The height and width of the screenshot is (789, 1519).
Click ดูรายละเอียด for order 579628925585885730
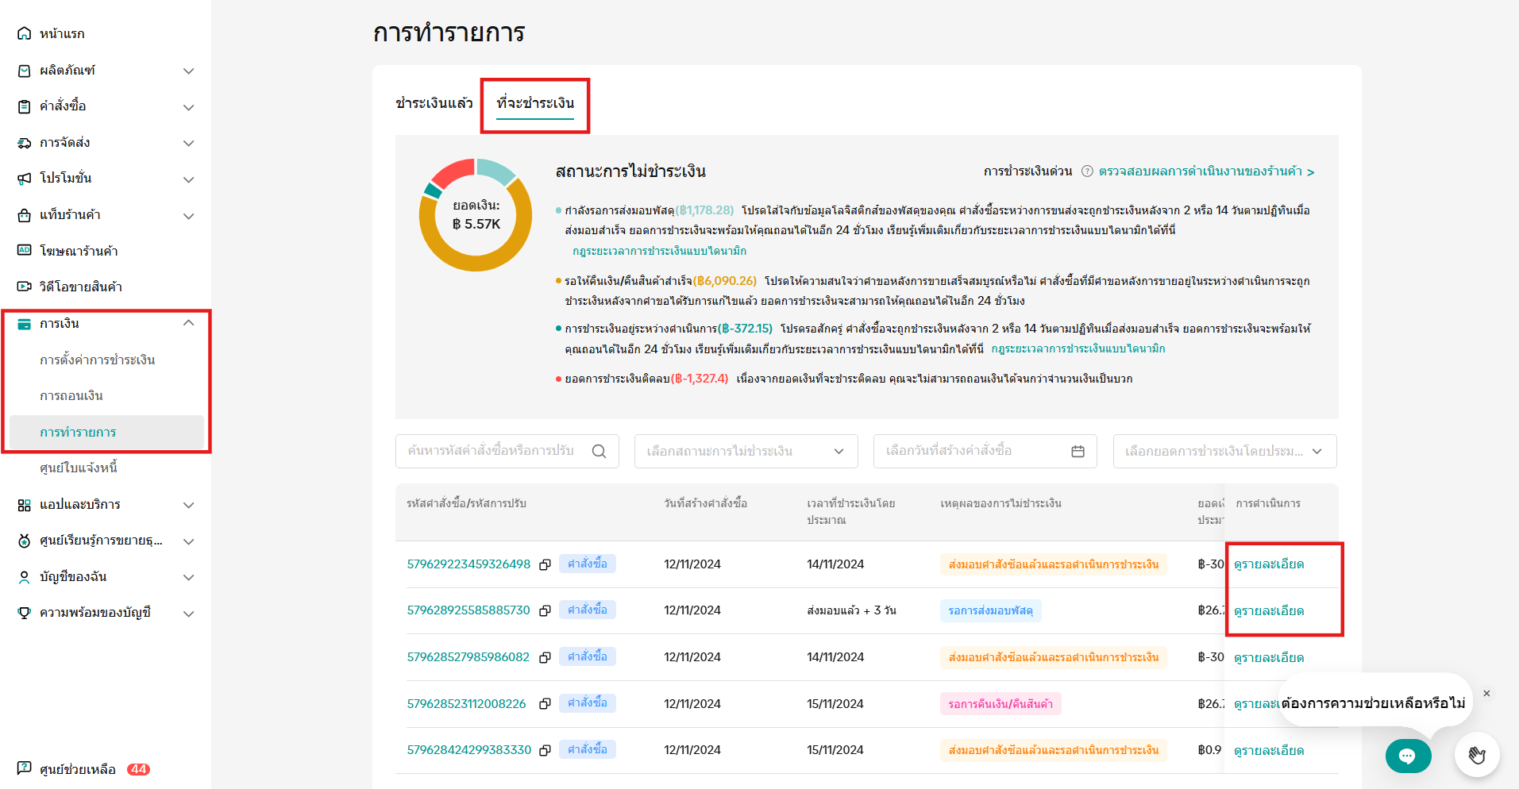coord(1268,610)
